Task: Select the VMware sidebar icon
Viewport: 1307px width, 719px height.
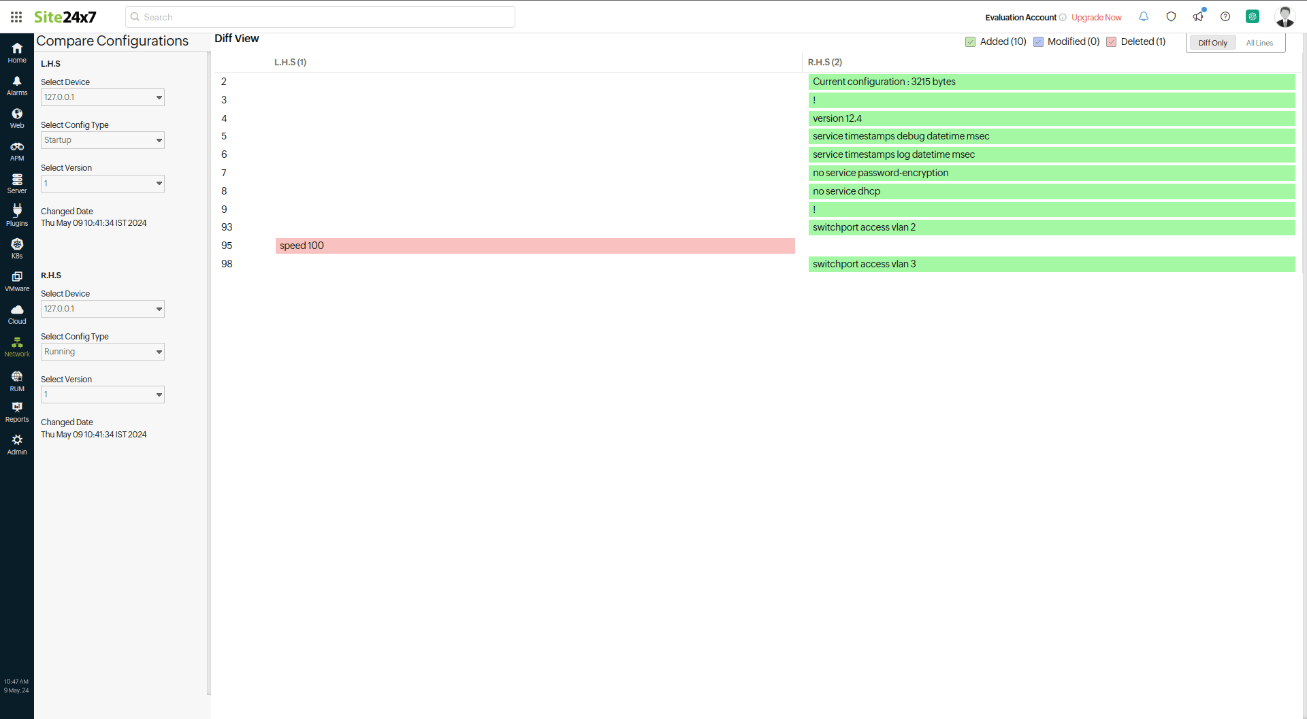Action: [x=17, y=281]
